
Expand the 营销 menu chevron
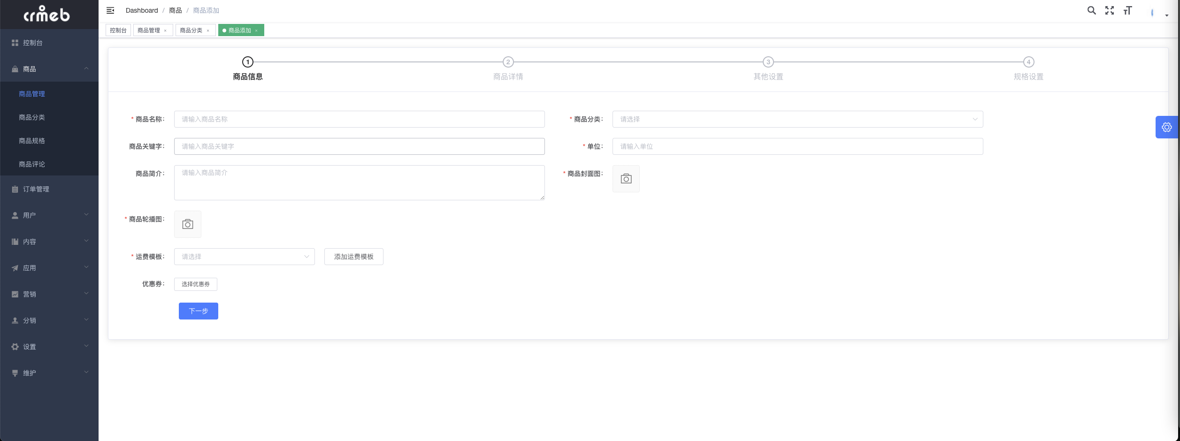(86, 294)
